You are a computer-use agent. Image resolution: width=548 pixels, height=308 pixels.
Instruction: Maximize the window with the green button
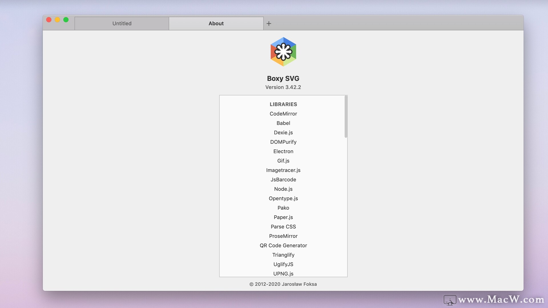tap(66, 20)
